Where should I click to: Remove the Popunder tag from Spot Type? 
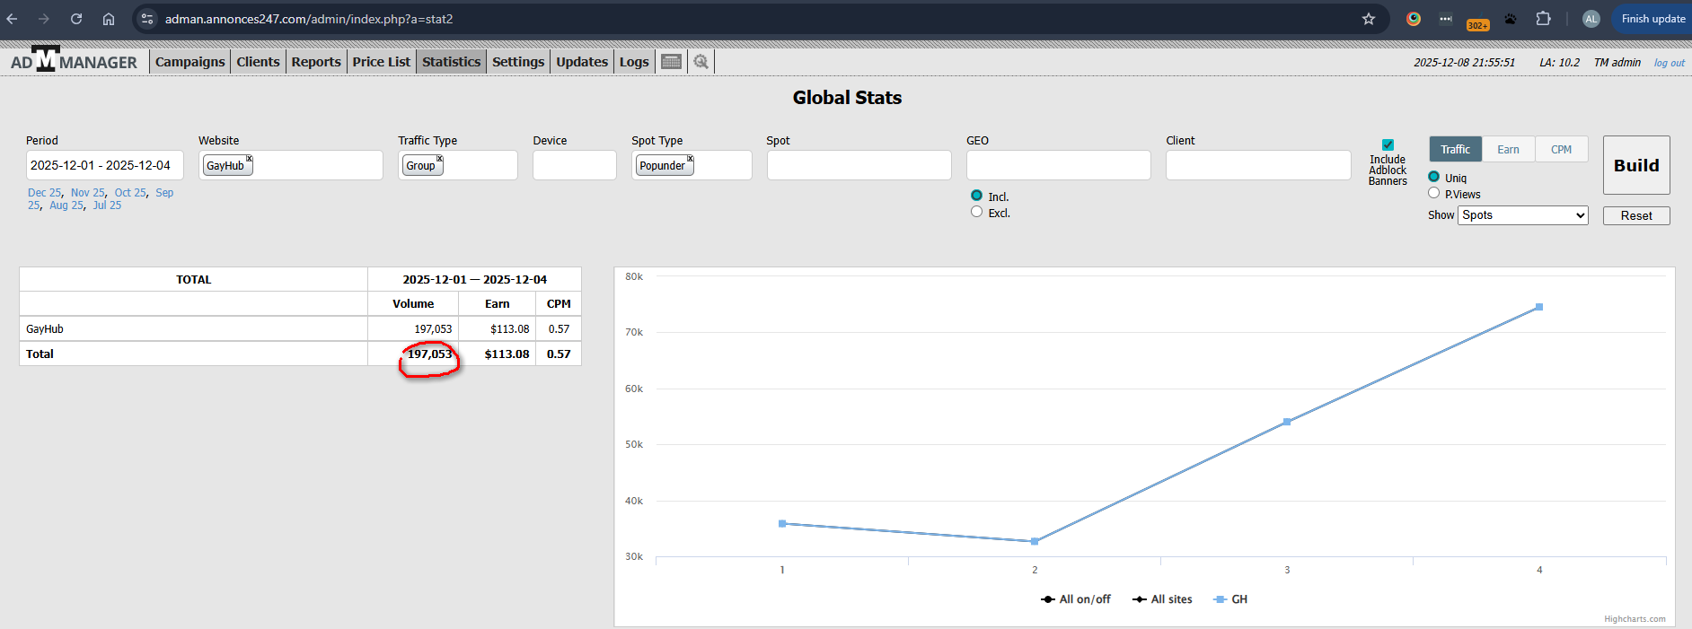[x=691, y=159]
